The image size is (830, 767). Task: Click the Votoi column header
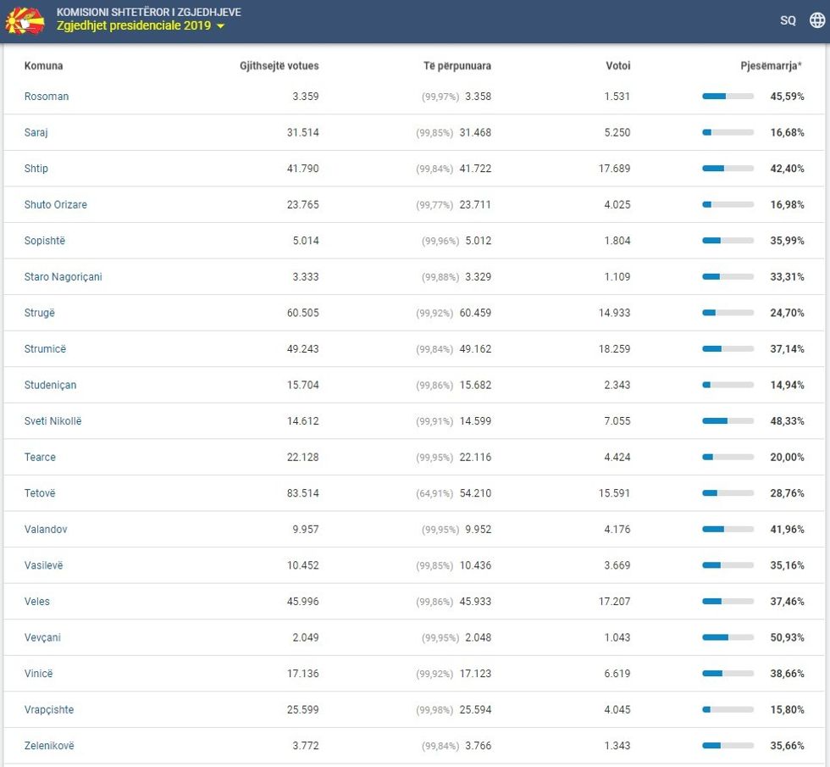(x=617, y=66)
